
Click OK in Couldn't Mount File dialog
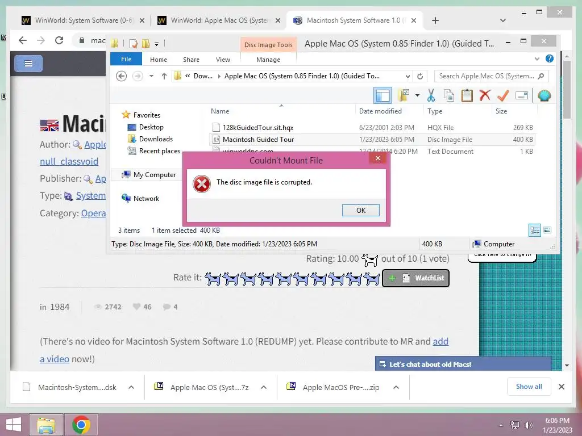(x=361, y=210)
